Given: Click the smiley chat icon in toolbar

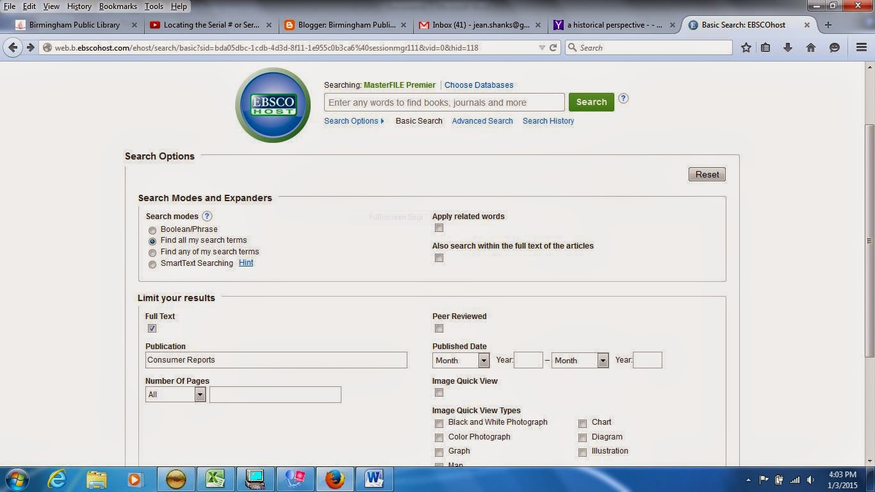Looking at the screenshot, I should coord(835,47).
